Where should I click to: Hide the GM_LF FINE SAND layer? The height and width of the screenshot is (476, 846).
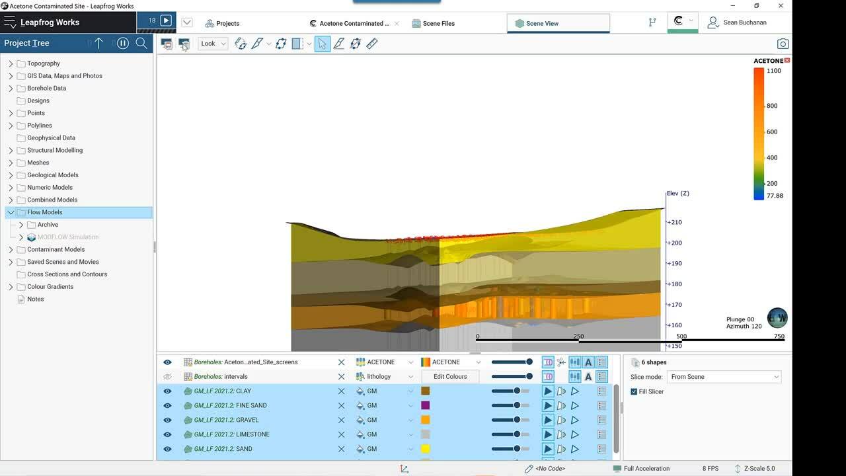tap(167, 406)
